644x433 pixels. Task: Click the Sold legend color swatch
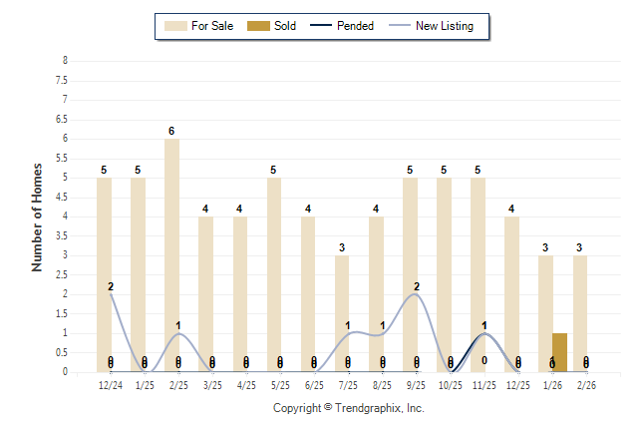pos(256,26)
